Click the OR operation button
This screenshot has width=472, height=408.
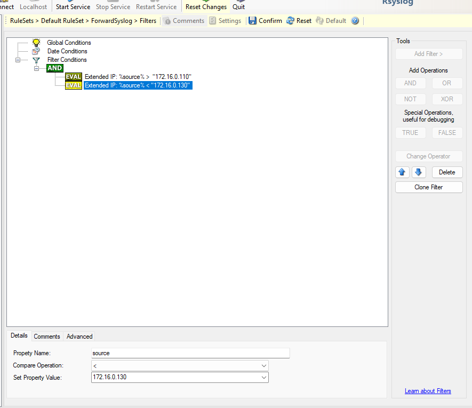(447, 83)
